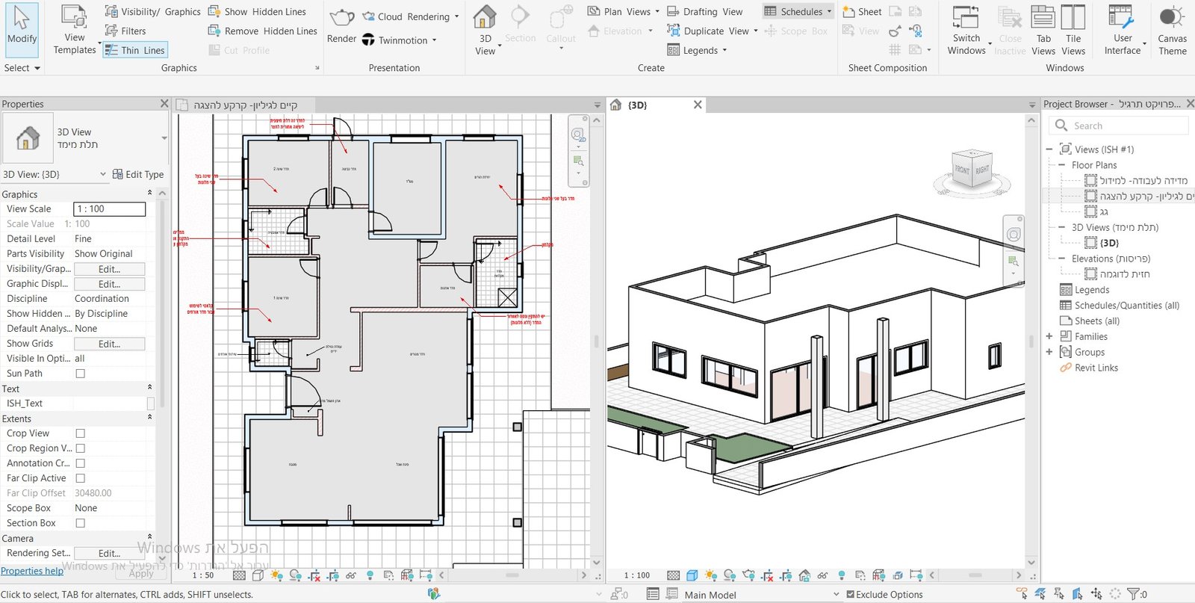1195x603 pixels.
Task: Select the Modify tool
Action: click(x=22, y=30)
